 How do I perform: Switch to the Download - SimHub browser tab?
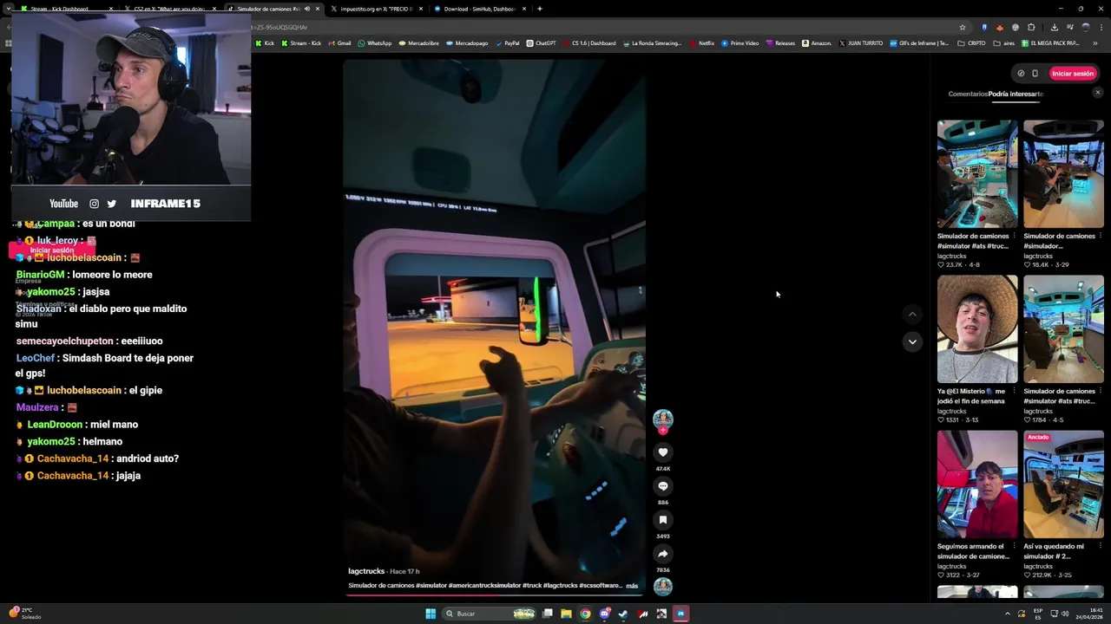tap(479, 9)
